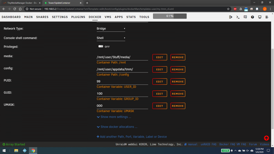Open the Tools menu
Image resolution: width=274 pixels, height=154 pixels.
click(144, 17)
